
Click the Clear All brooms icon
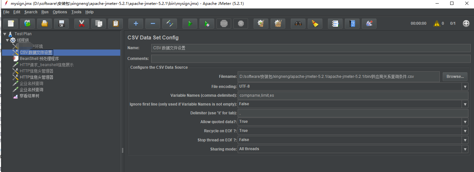[x=278, y=23]
